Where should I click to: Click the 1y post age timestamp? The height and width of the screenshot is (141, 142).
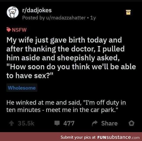(93, 18)
